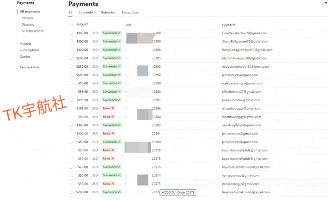The width and height of the screenshot is (328, 200).
Task: Sort by AMOUNT column header
Action: 82,24
